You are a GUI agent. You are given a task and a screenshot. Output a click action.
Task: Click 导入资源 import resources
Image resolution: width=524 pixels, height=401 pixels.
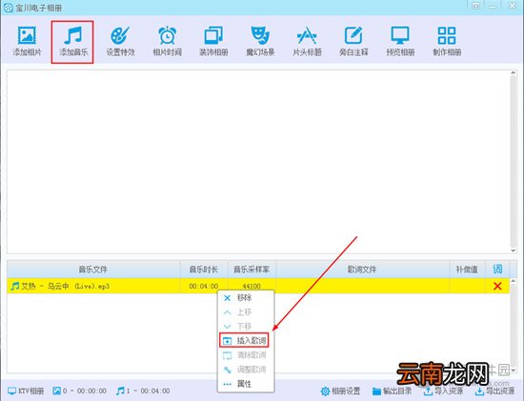click(x=443, y=391)
